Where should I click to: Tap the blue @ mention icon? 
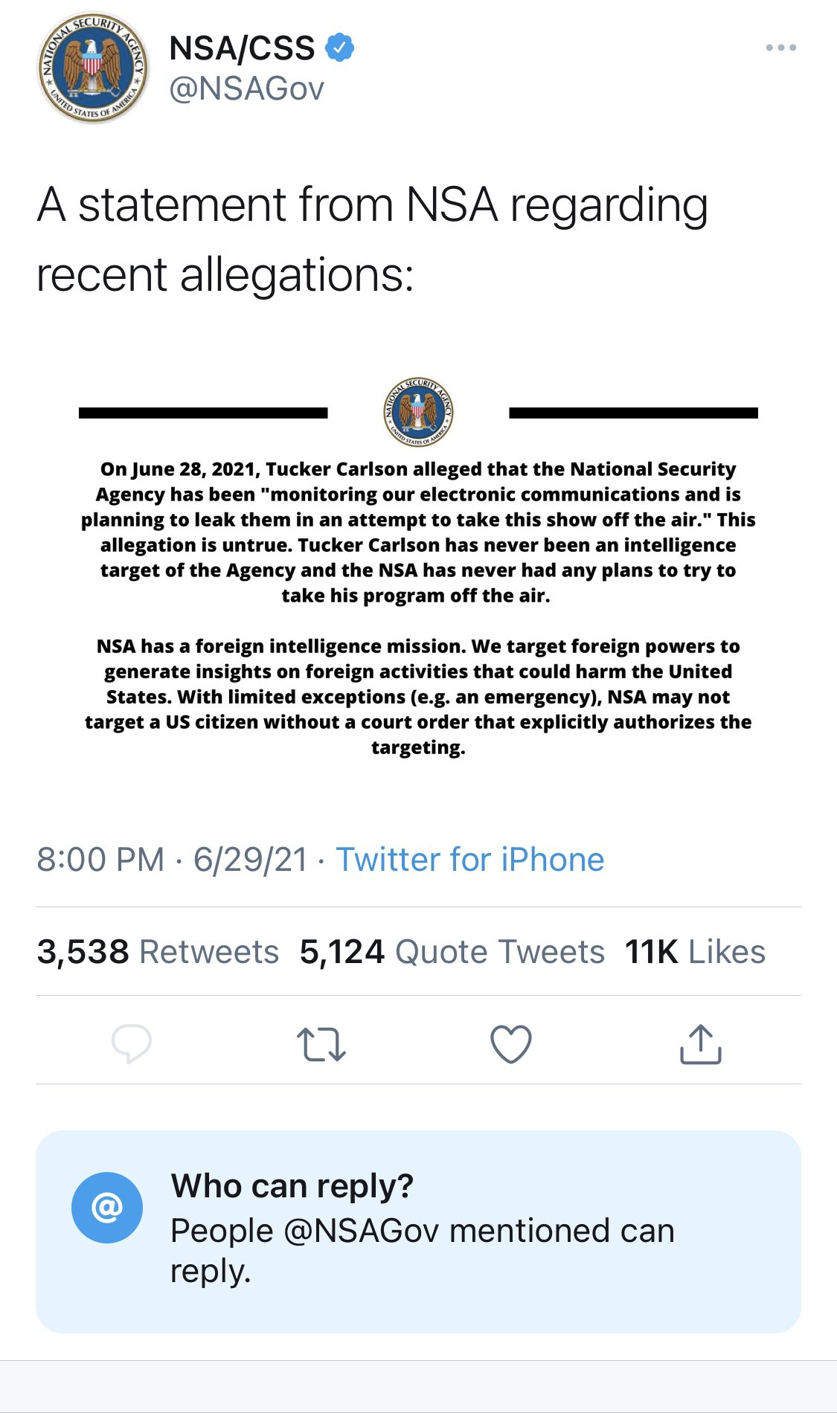[x=107, y=1207]
